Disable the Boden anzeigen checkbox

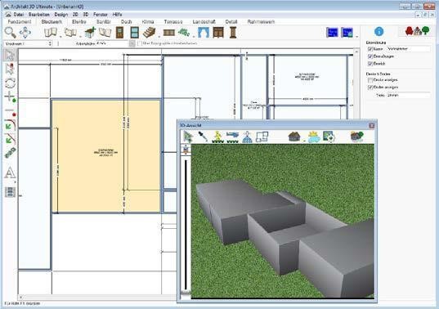(x=370, y=87)
